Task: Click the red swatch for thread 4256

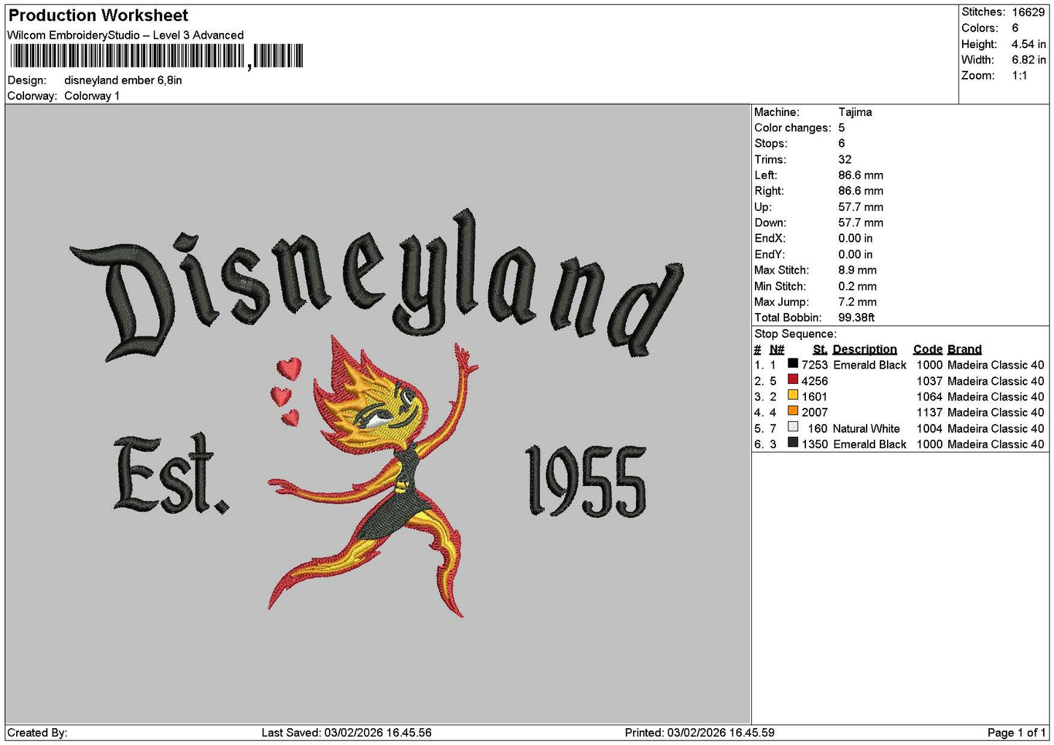Action: coord(793,379)
